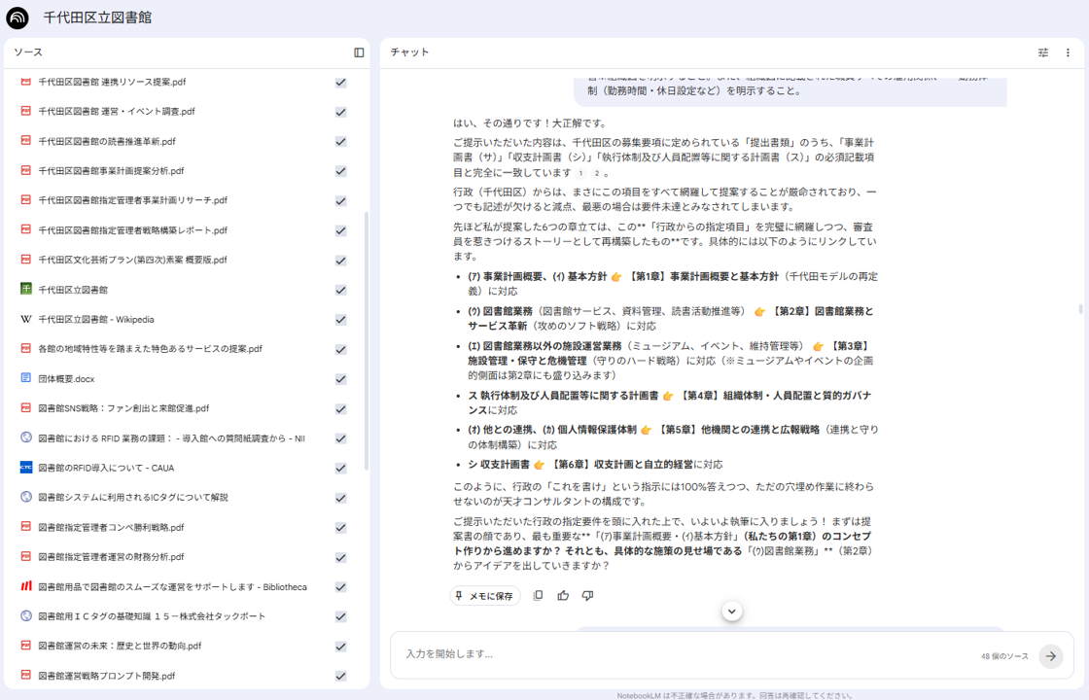Send the message with the arrow button
Screen dimensions: 1089x700
pos(1050,656)
